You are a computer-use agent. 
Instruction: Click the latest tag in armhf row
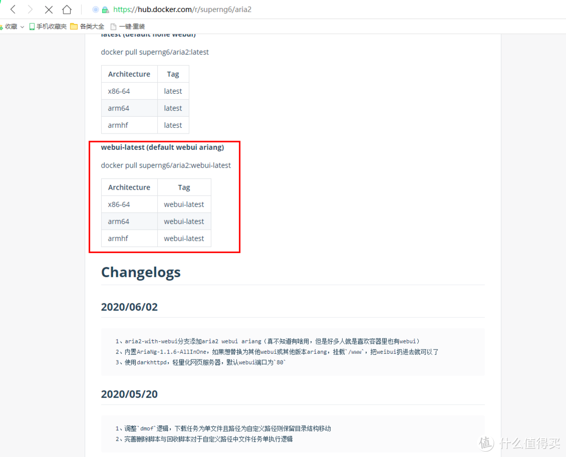coord(173,125)
